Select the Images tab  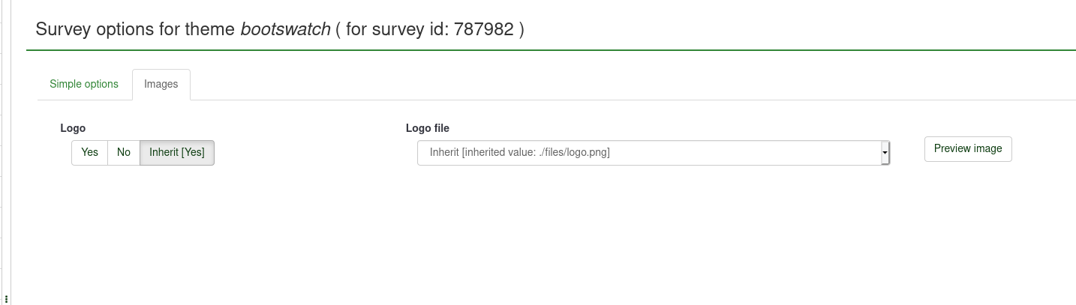tap(161, 85)
